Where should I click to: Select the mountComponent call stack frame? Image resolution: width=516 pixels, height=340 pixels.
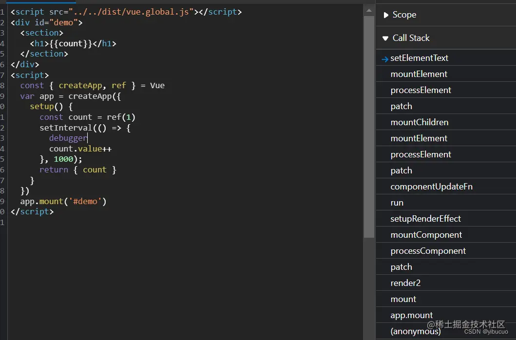pyautogui.click(x=446, y=235)
